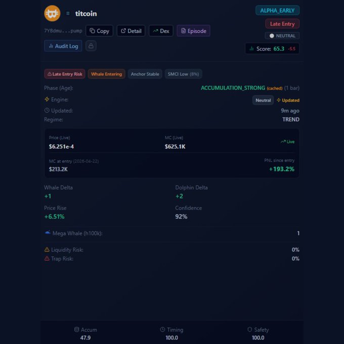The width and height of the screenshot is (344, 344).
Task: Select the Anchor Stable tag
Action: [145, 74]
